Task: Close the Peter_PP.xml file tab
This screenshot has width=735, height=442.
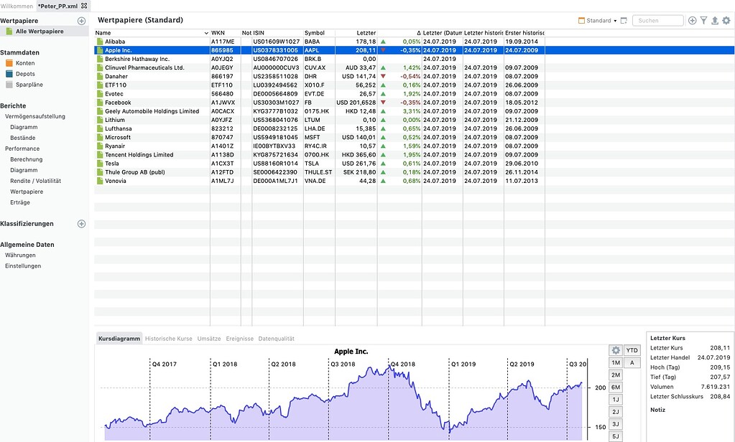Action: [84, 6]
